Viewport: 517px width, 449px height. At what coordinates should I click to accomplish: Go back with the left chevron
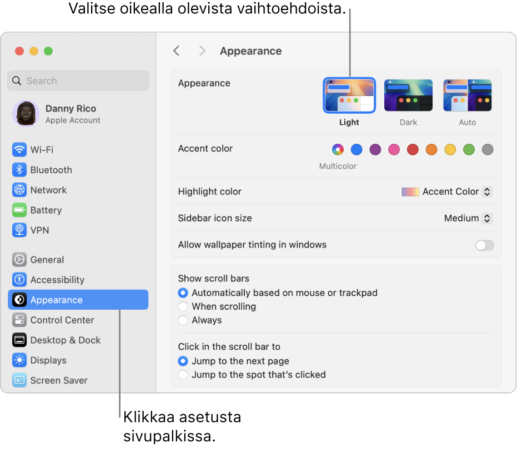click(177, 51)
